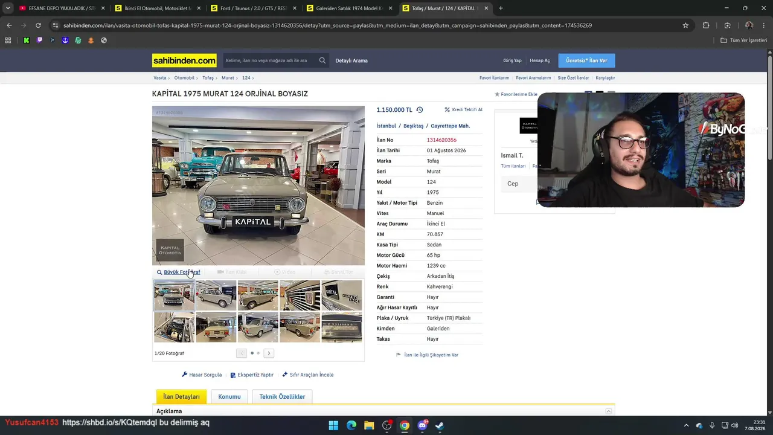This screenshot has width=773, height=435.
Task: Click the taskbar microphone icon
Action: [x=712, y=425]
